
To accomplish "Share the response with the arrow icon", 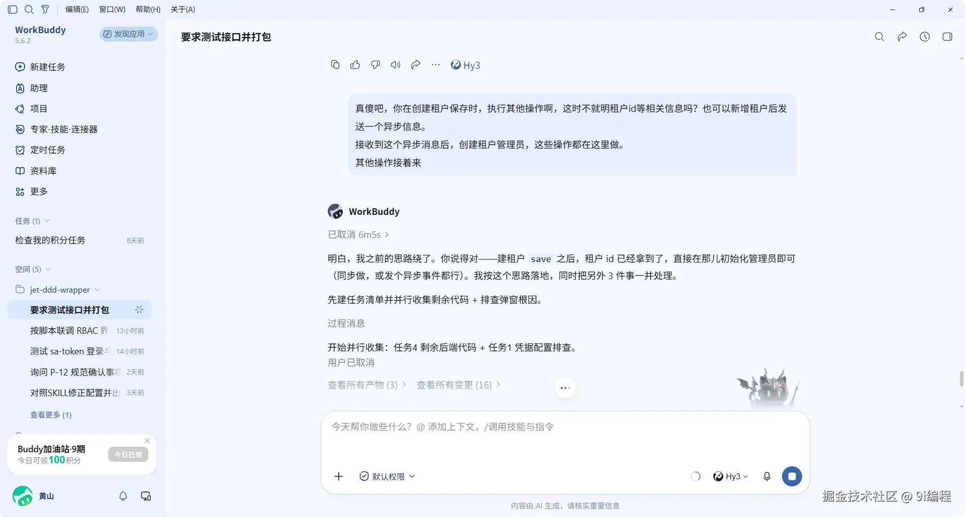I will pos(416,65).
